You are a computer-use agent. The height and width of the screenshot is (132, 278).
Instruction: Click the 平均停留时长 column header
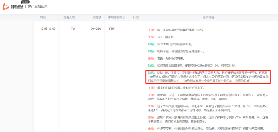pos(116,17)
